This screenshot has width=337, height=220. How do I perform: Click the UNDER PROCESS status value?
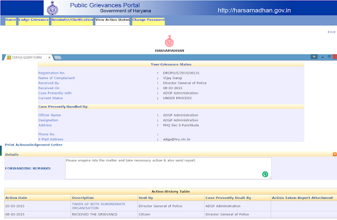(177, 98)
